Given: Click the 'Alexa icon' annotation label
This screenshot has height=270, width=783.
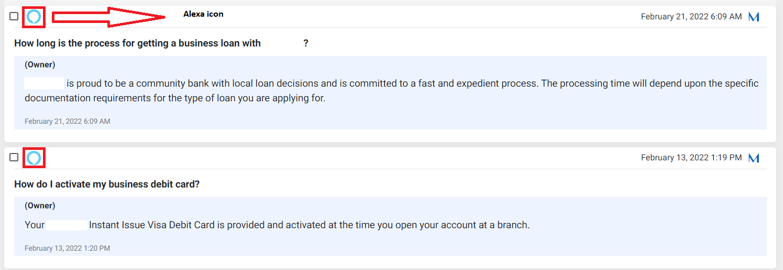Looking at the screenshot, I should coord(203,14).
